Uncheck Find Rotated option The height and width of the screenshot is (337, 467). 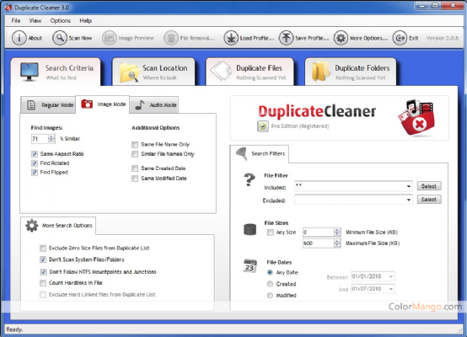pos(35,163)
